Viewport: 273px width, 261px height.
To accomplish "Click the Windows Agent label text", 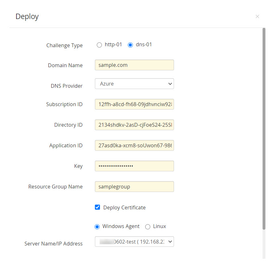I will [x=121, y=226].
